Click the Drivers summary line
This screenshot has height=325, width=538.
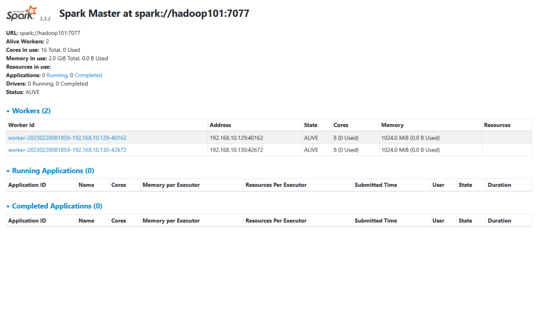point(47,84)
